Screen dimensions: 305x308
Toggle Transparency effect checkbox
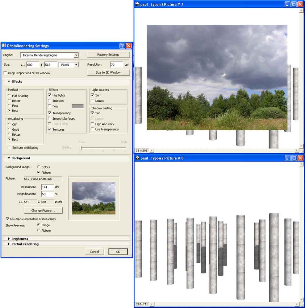[50, 113]
